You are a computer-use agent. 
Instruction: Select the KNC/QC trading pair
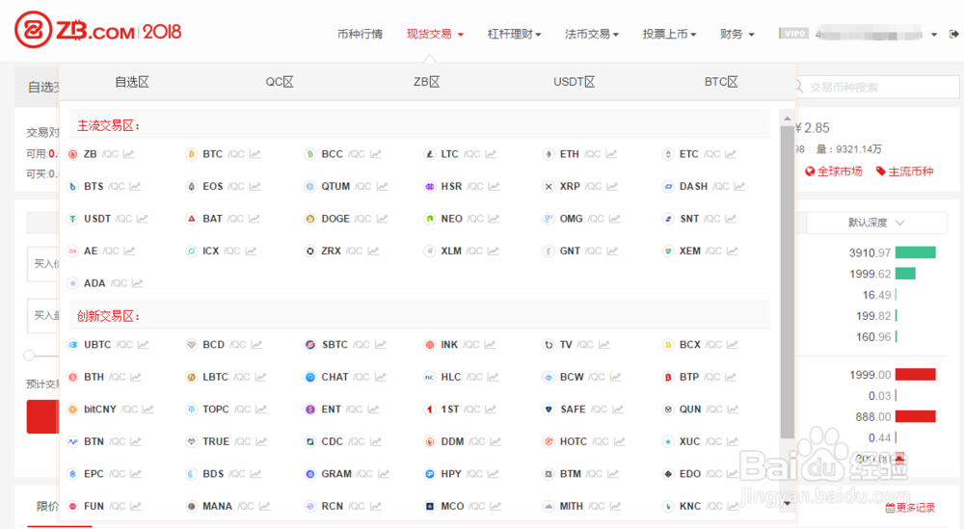coord(702,506)
